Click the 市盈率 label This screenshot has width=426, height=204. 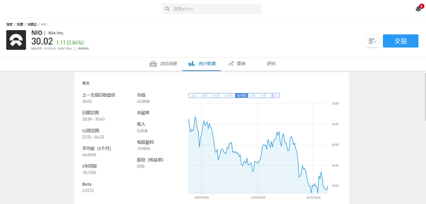click(x=143, y=113)
